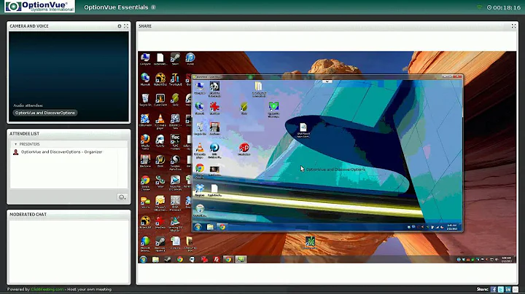Open the attendee status smiley dropdown
The width and height of the screenshot is (525, 294).
122,197
